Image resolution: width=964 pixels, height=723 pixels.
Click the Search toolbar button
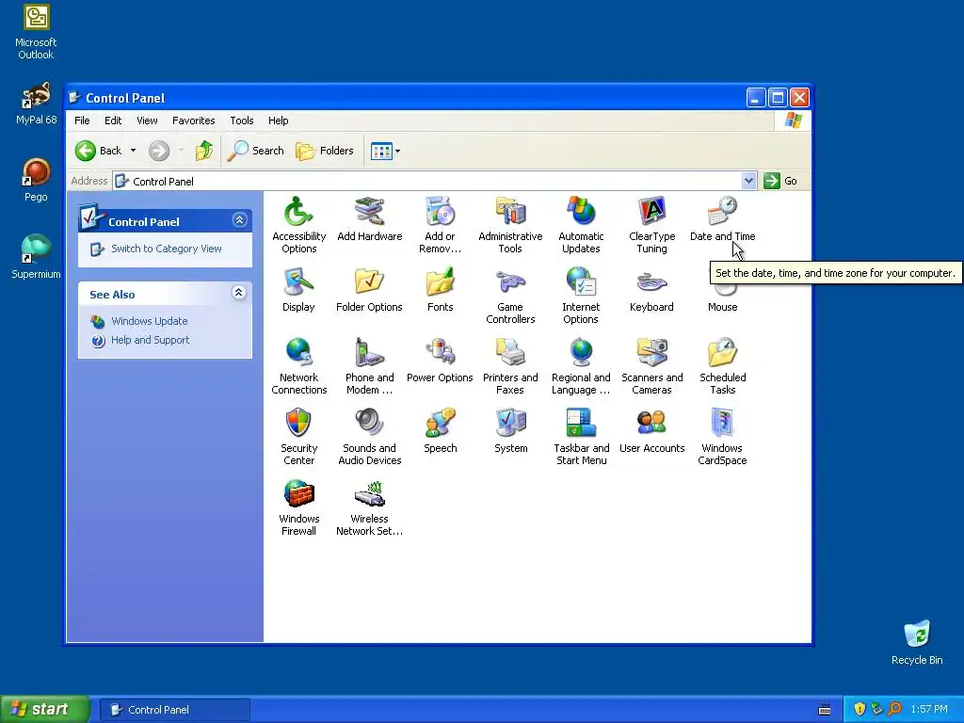pos(255,151)
